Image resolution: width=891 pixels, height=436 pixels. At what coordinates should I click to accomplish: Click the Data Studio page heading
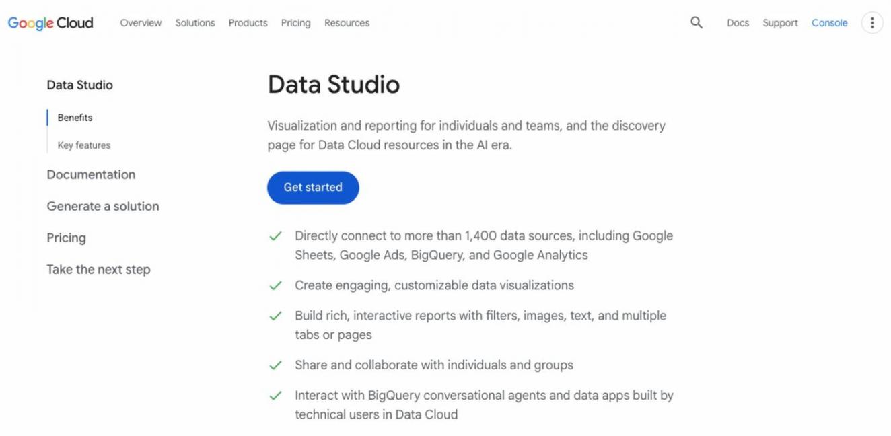334,85
